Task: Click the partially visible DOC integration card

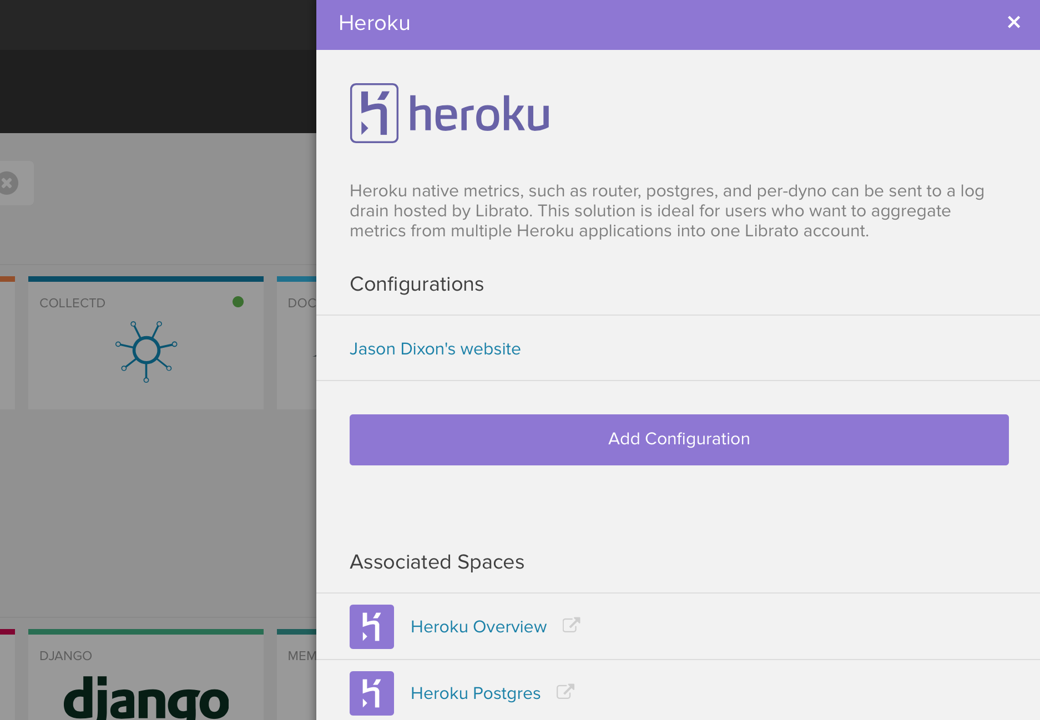Action: (x=296, y=343)
